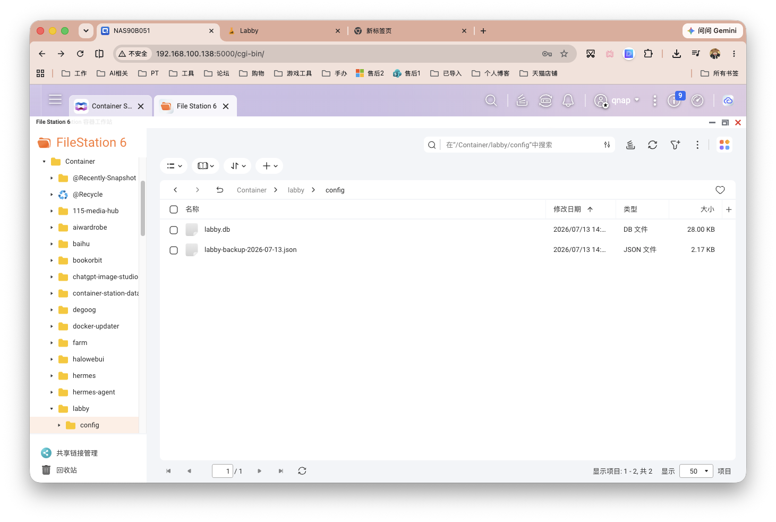Open background tasks stack icon beside search
Screen dimensions: 776x522
tap(630, 145)
